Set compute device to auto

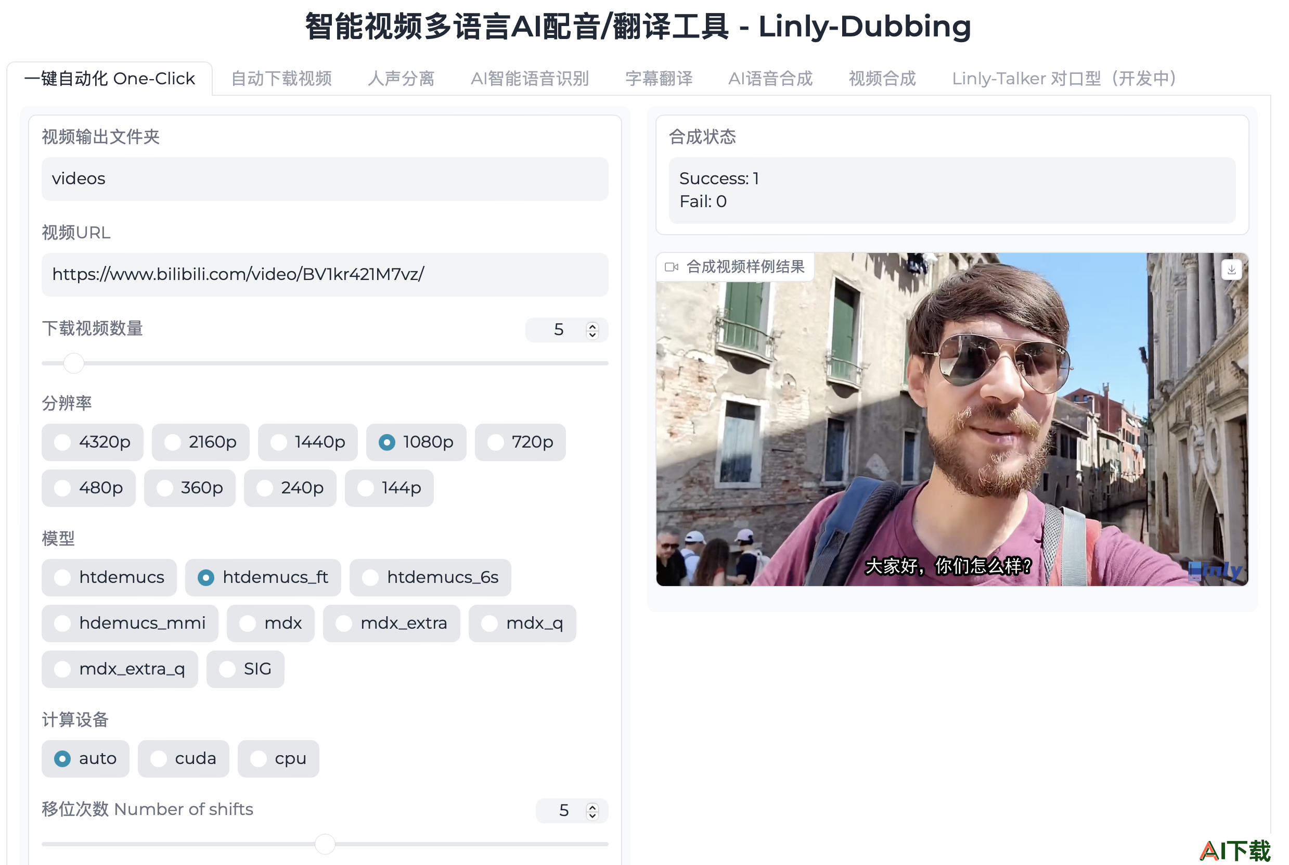(85, 759)
